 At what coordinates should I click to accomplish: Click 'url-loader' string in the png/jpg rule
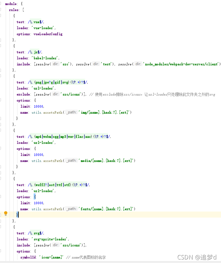coord(43,88)
